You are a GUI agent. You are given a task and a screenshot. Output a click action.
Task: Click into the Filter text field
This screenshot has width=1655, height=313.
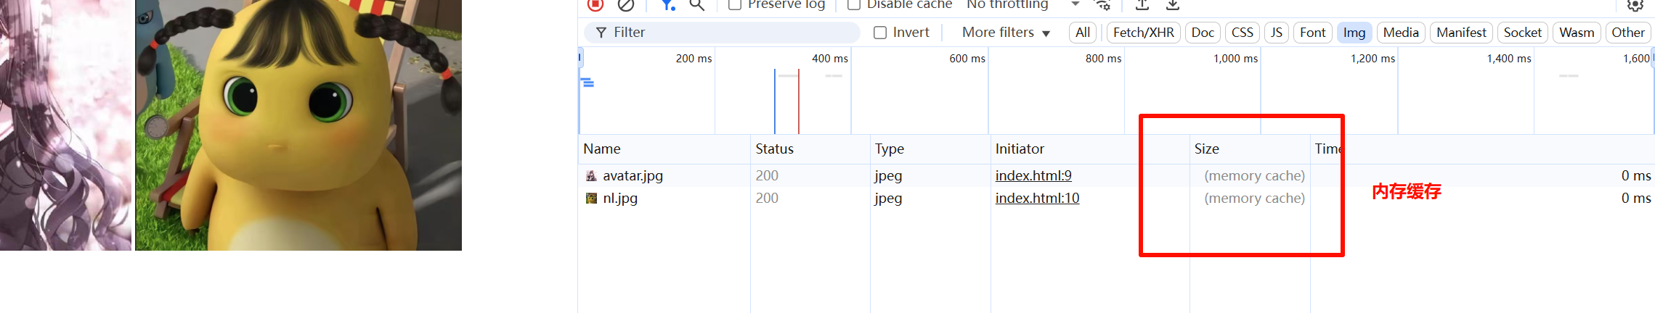722,33
